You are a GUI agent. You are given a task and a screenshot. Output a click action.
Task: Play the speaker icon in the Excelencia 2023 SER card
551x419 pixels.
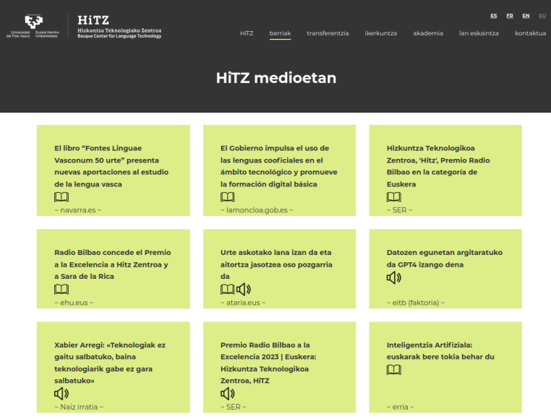[227, 394]
